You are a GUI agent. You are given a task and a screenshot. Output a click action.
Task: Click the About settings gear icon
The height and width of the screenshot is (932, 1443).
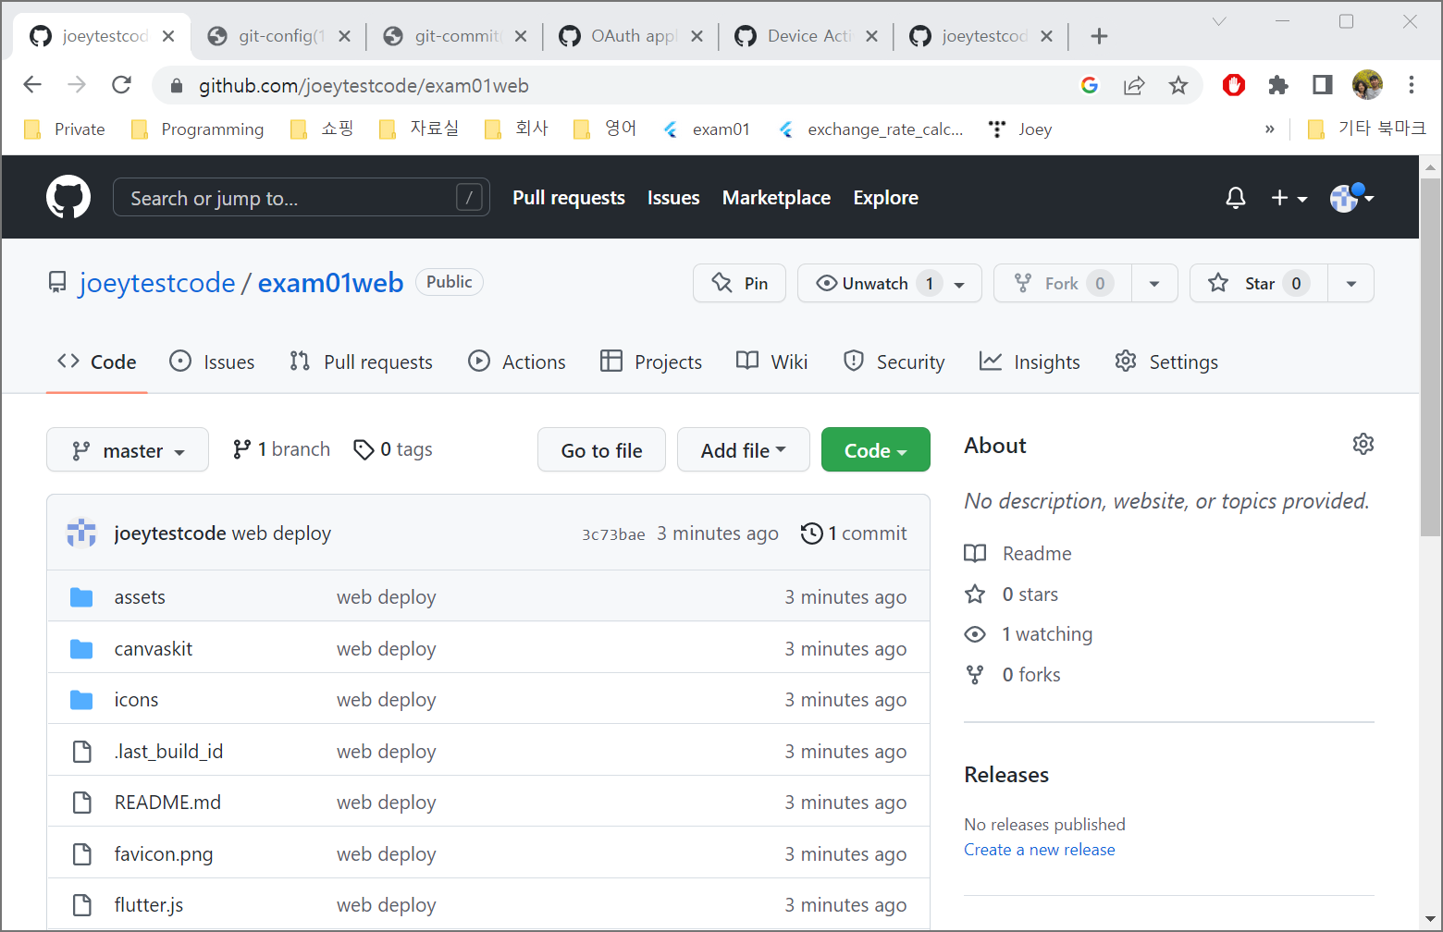click(x=1363, y=444)
